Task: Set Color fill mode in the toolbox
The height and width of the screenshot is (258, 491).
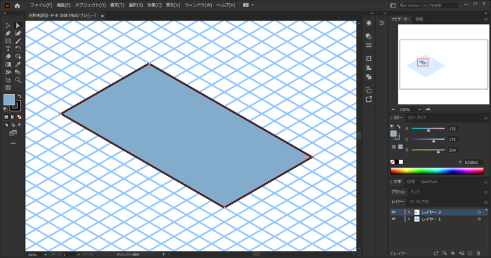Action: coord(6,117)
